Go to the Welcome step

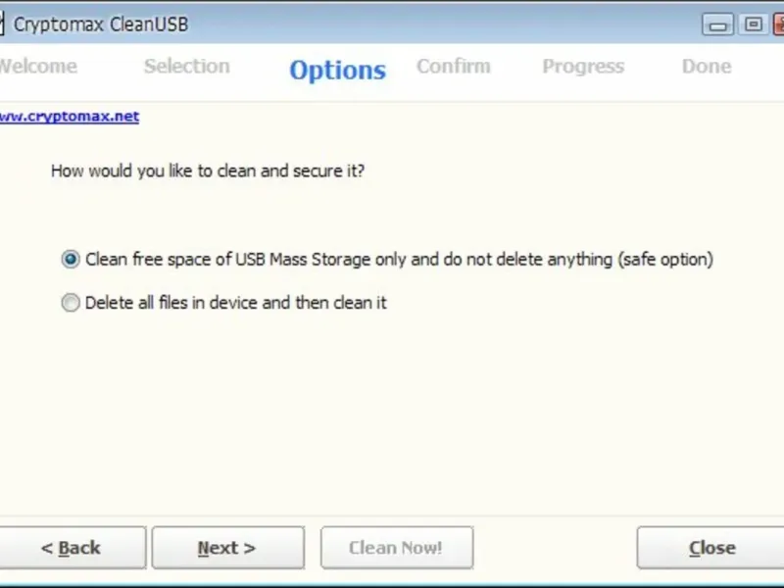point(37,67)
